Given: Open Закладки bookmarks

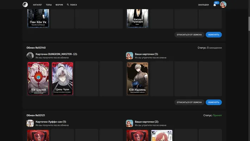Looking at the screenshot, I should click(203, 5).
